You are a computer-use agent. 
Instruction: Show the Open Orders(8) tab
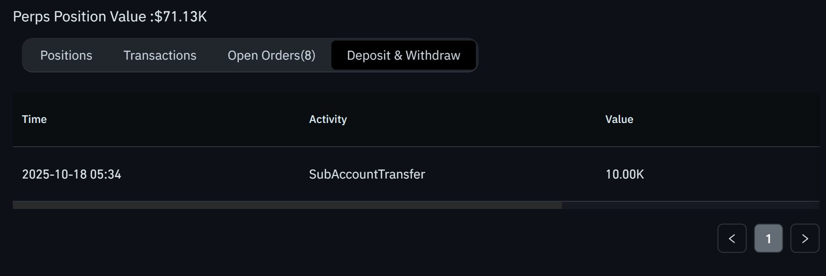pos(271,56)
